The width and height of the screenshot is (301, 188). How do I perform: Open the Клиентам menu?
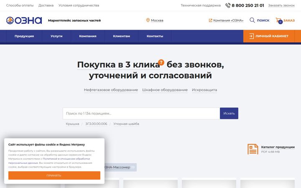[122, 36]
